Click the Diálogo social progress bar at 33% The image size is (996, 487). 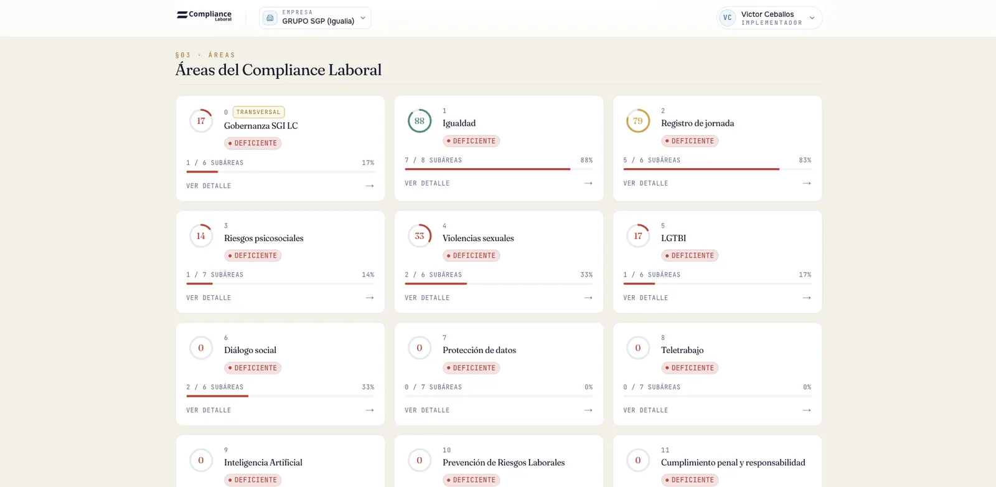[x=280, y=395]
